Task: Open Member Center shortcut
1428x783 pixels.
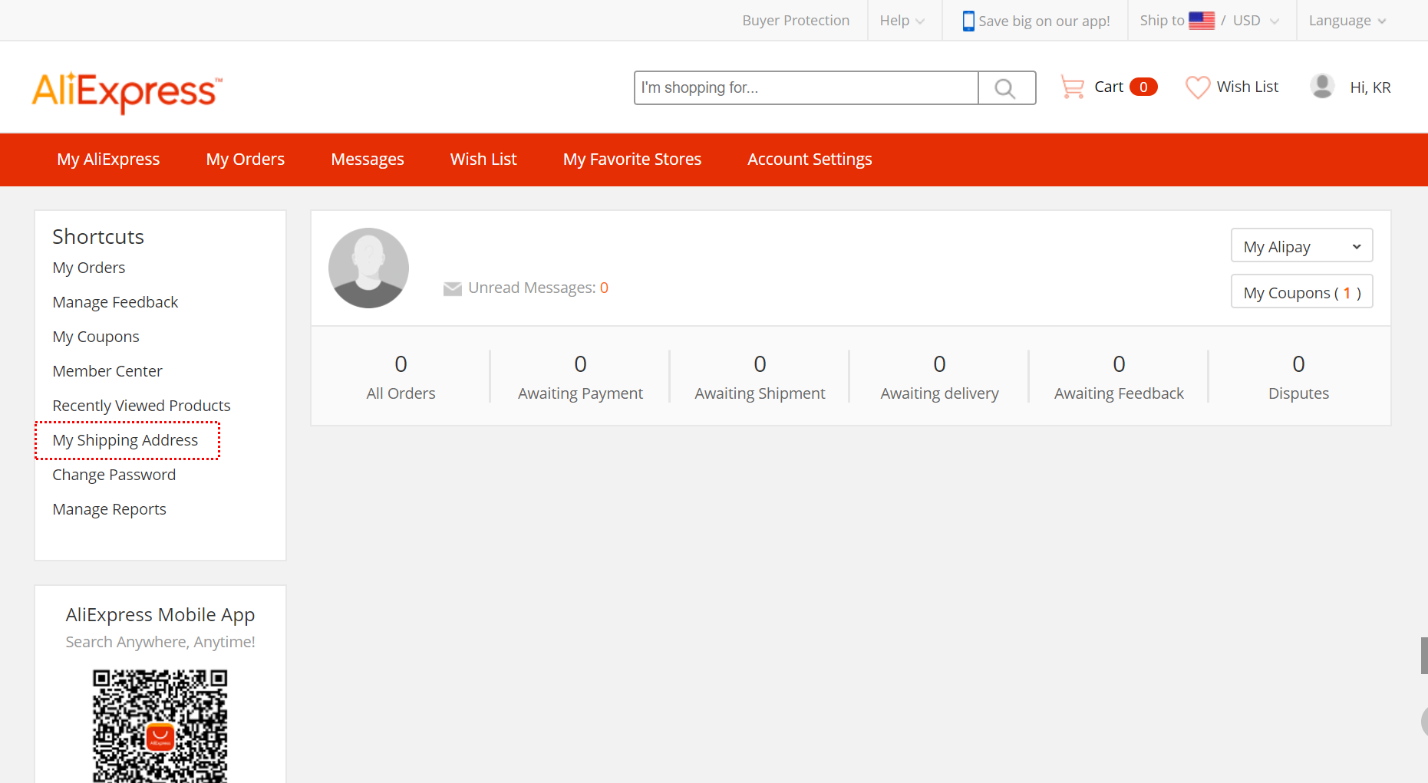Action: 107,371
